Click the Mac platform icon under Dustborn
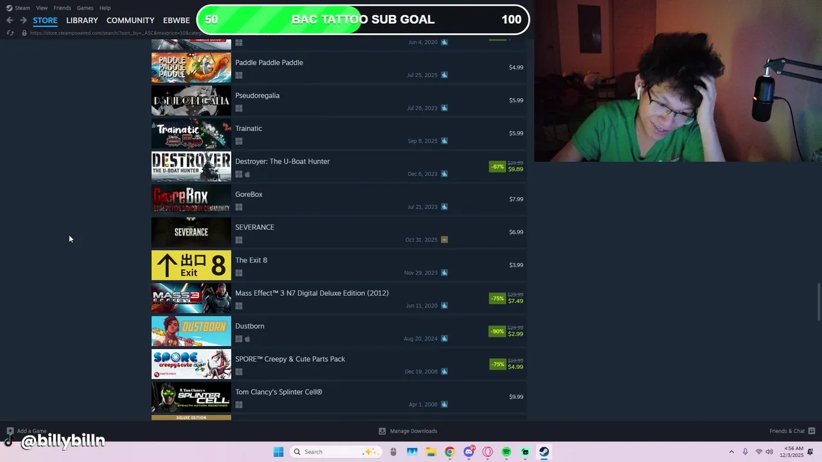 coord(247,339)
